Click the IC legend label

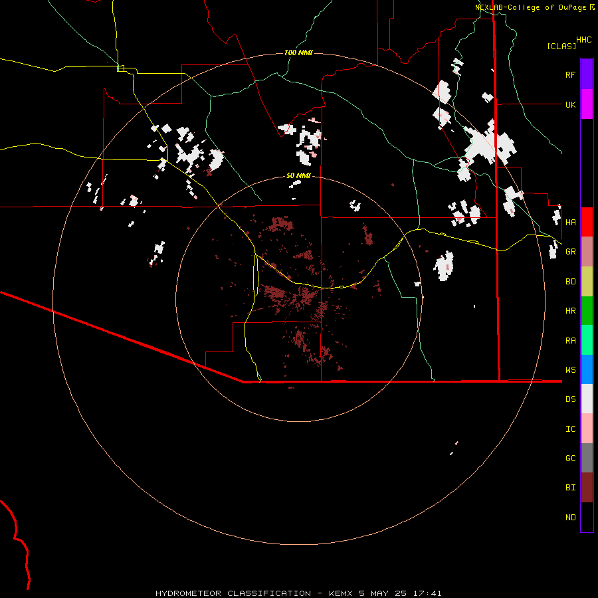pos(570,429)
